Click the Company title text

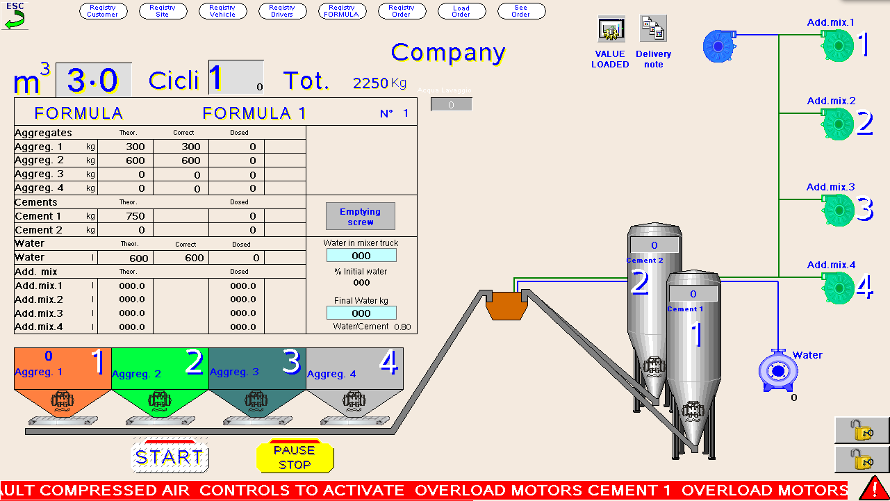pos(448,53)
